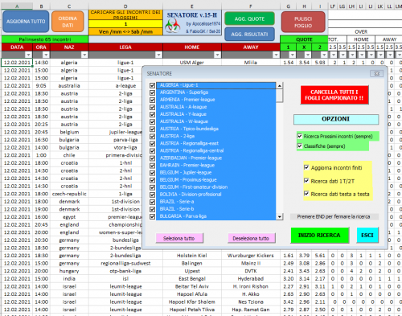The width and height of the screenshot is (402, 316).
Task: Select AUSTRIA - Tipico-bundesliga list item
Action: click(215, 129)
